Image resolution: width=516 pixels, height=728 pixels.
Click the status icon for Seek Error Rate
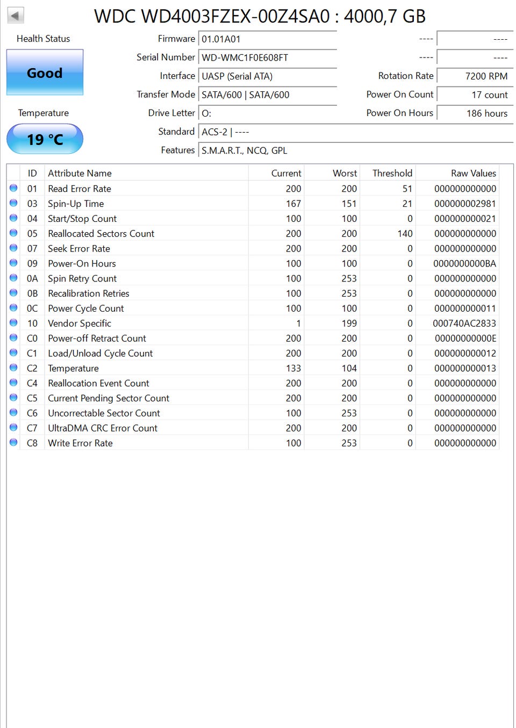click(x=13, y=248)
